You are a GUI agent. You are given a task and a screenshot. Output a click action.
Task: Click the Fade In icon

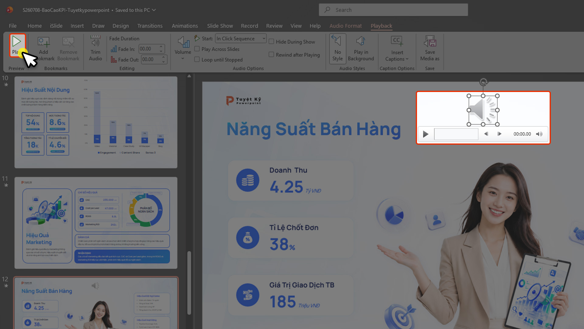[x=114, y=49]
